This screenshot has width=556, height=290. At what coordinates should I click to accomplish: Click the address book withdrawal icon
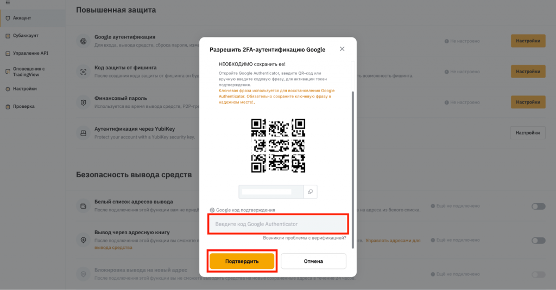(x=83, y=240)
